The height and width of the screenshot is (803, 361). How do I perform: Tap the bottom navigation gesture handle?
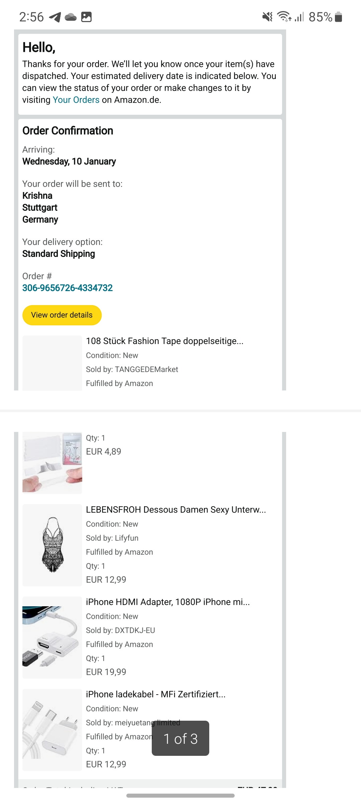[180, 796]
